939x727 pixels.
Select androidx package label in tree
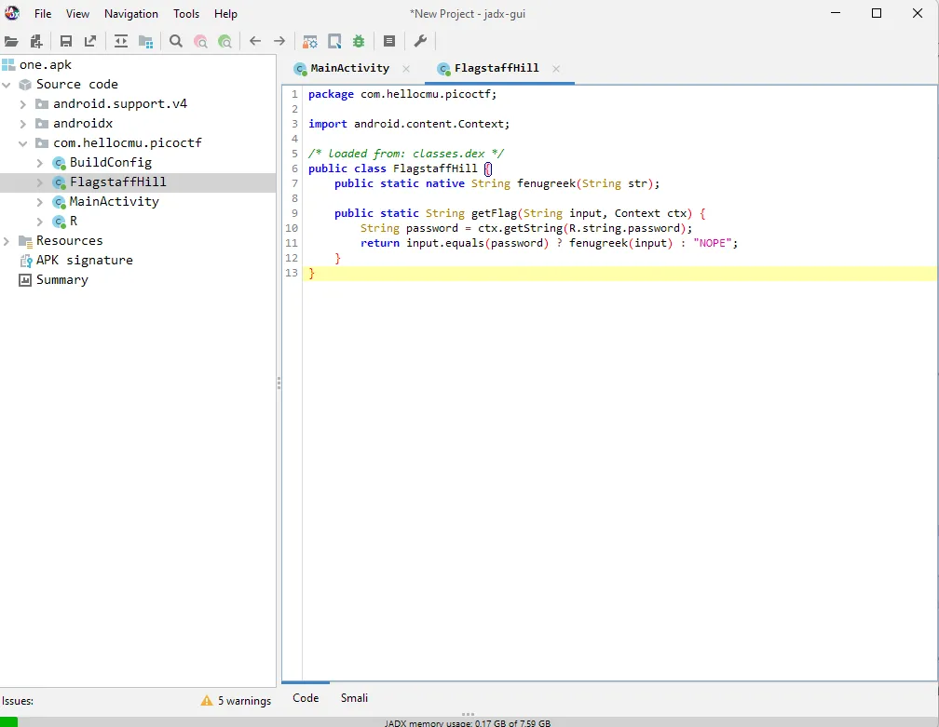[83, 123]
